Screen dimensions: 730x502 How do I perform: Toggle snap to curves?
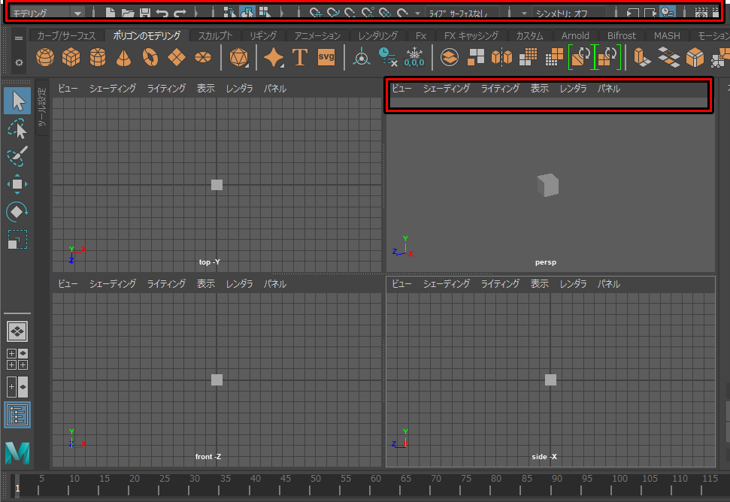(333, 13)
